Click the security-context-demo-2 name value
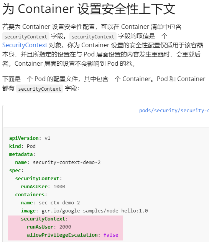 pos(67,162)
